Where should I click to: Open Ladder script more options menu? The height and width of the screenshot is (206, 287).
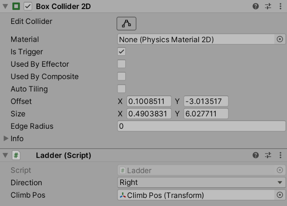tap(280, 156)
